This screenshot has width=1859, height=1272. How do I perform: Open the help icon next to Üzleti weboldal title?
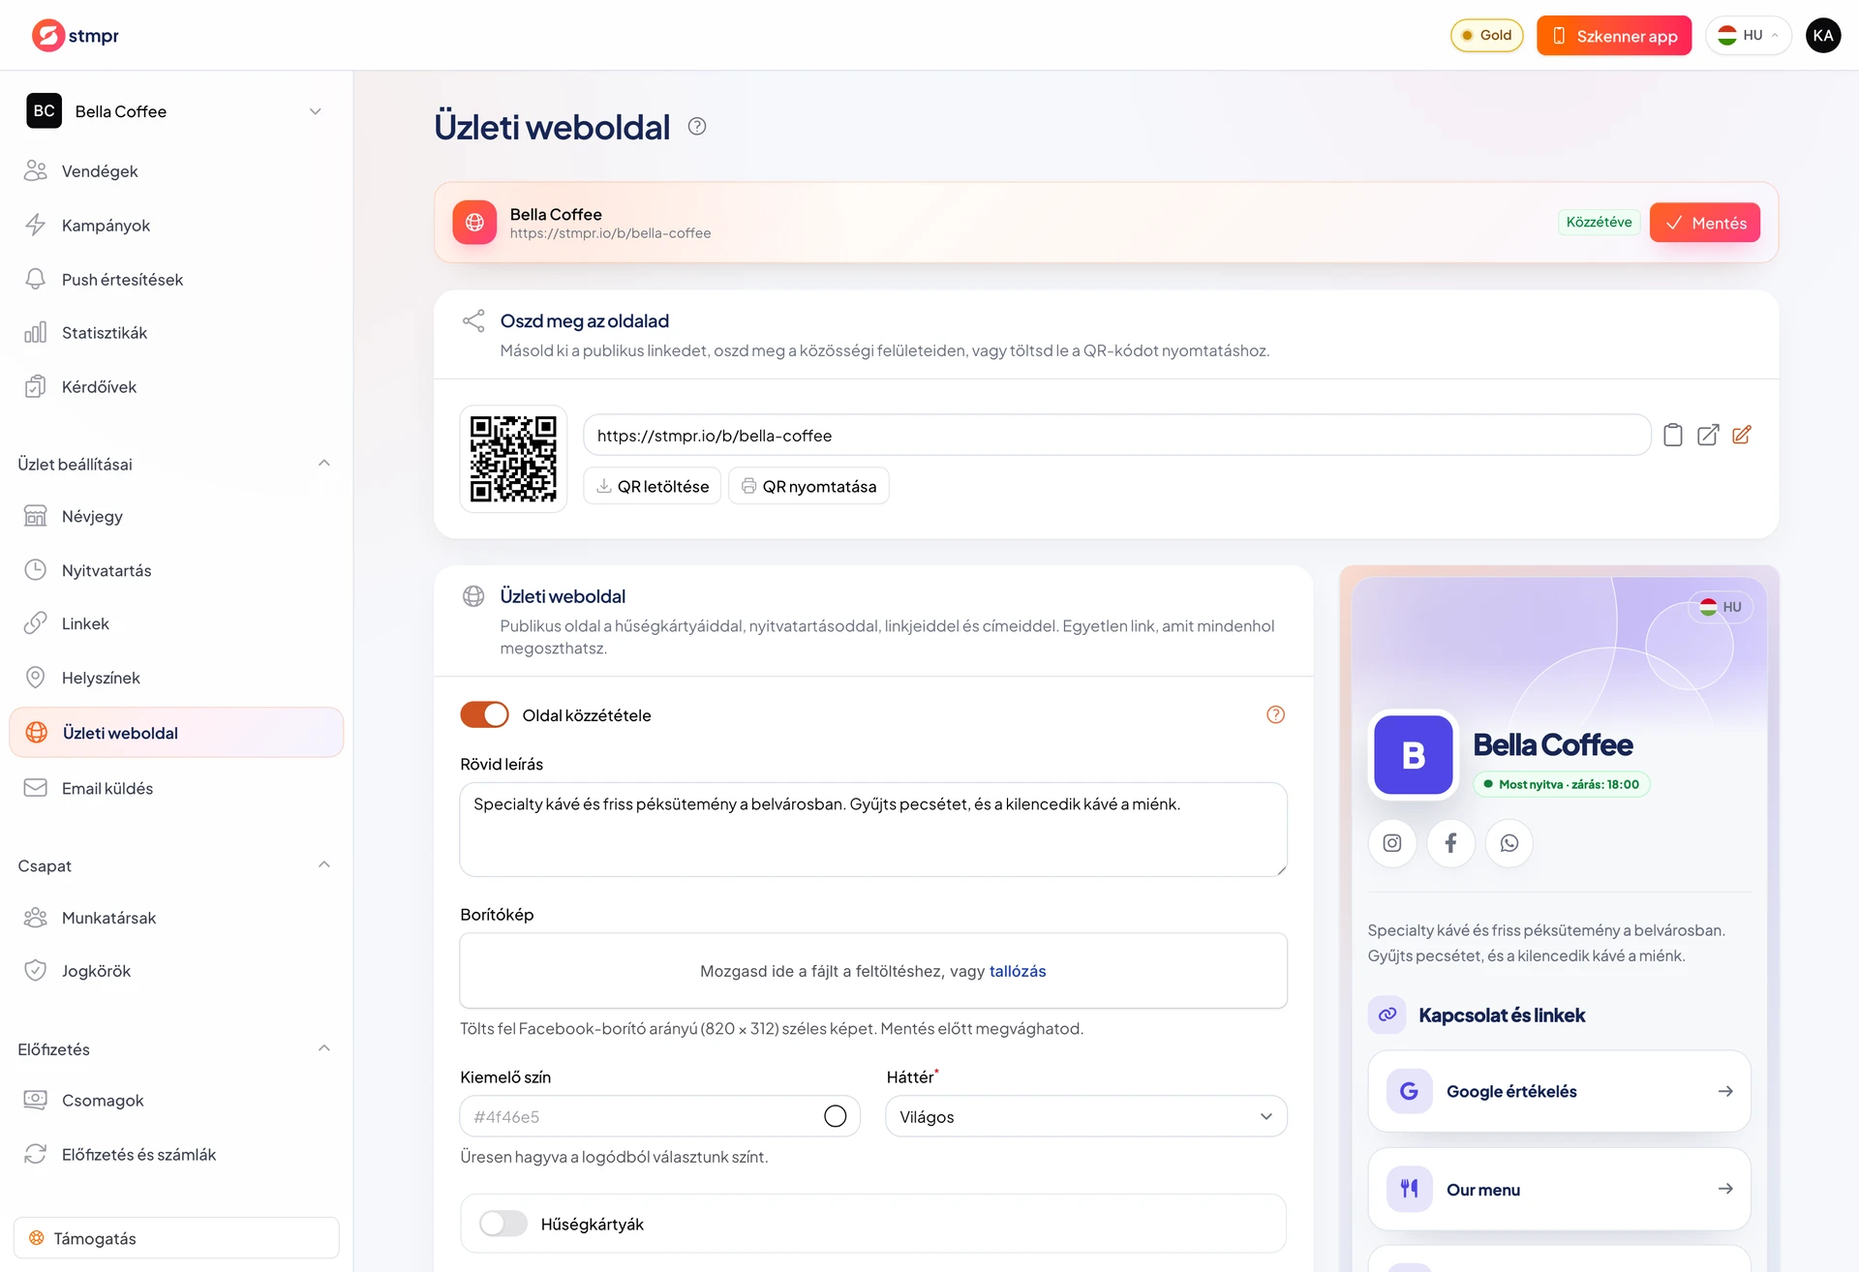(697, 127)
